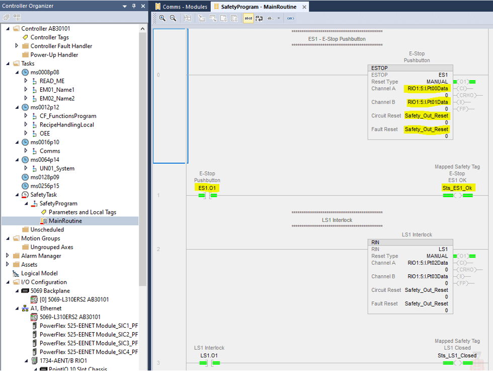
Task: Collapse the Tasks folder
Action: [x=8, y=64]
